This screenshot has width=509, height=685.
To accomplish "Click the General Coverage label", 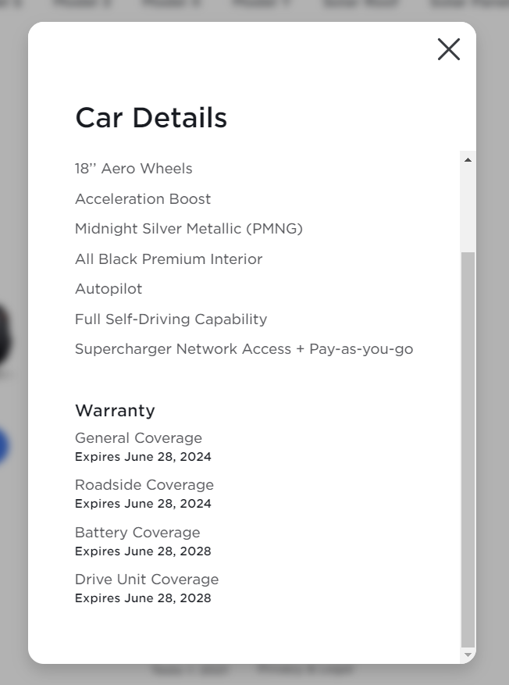I will click(x=138, y=438).
